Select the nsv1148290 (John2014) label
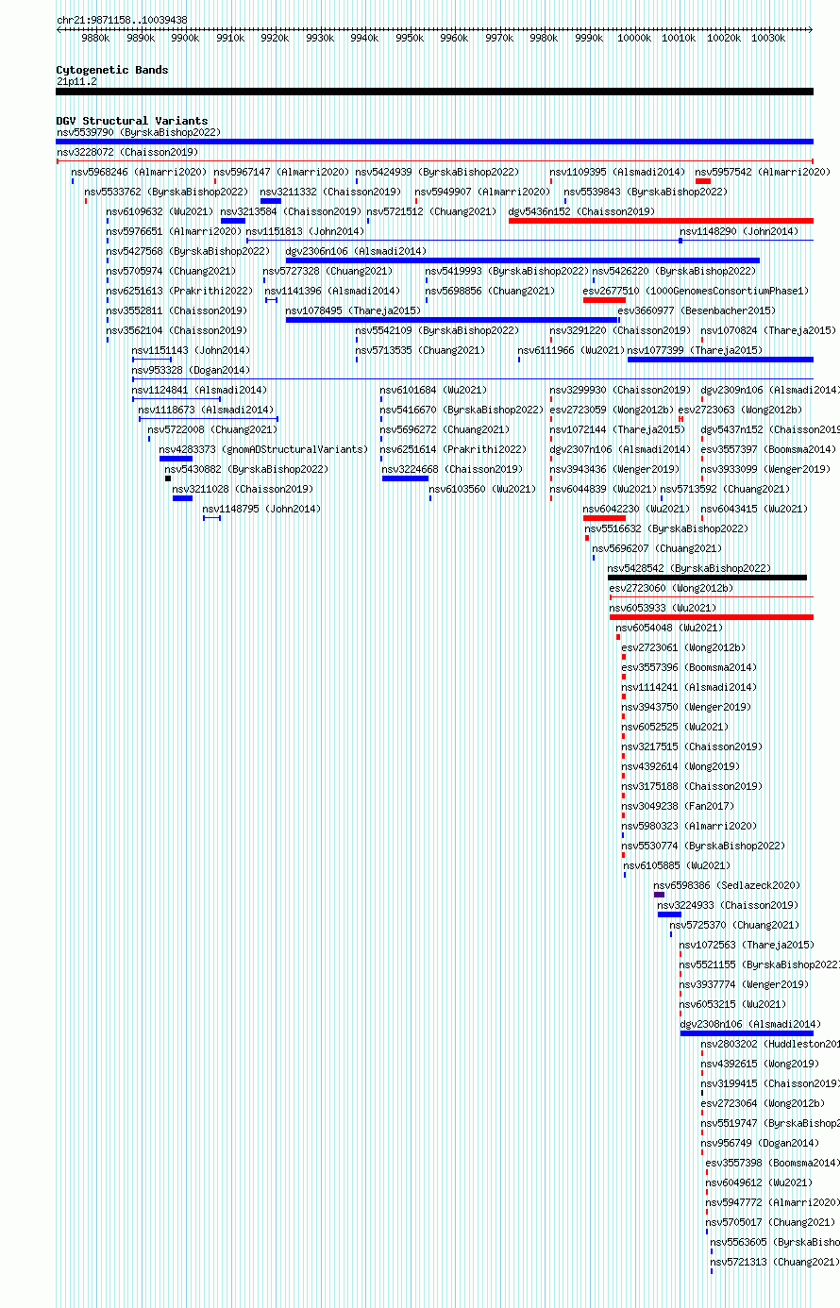840x1308 pixels. click(739, 231)
